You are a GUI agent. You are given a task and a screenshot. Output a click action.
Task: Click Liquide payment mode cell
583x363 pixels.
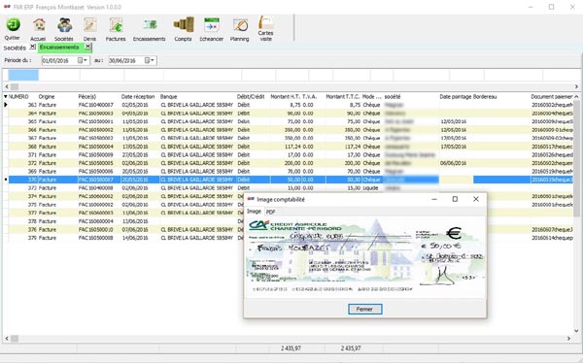(370, 188)
